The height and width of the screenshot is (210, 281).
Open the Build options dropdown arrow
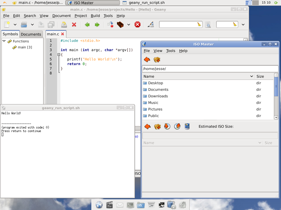pos(129,25)
